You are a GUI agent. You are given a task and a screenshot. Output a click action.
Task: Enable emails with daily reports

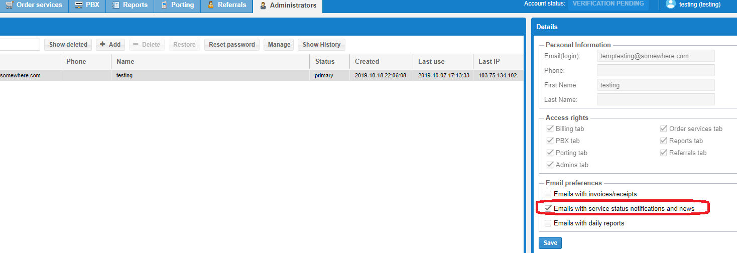(548, 223)
